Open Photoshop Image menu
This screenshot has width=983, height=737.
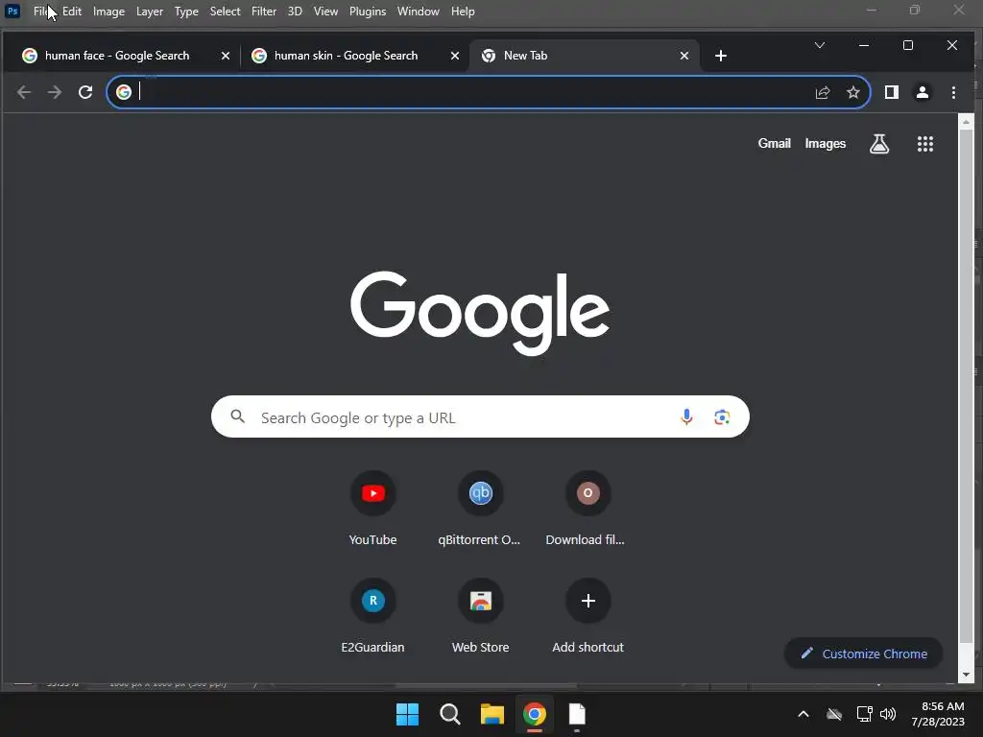tap(108, 12)
